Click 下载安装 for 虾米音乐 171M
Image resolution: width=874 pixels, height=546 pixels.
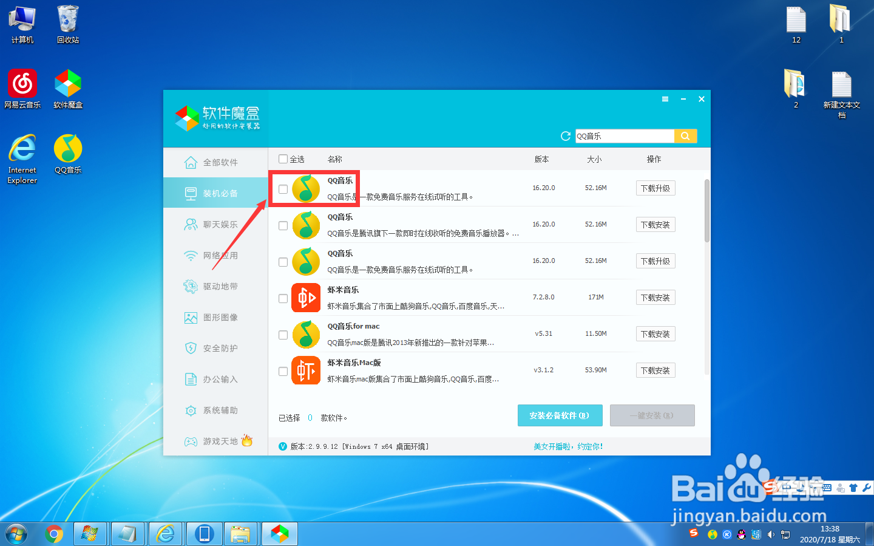pyautogui.click(x=655, y=298)
